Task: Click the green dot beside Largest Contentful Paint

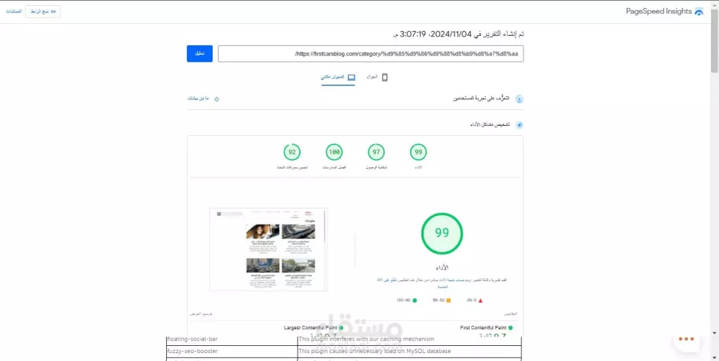Action: pyautogui.click(x=341, y=328)
